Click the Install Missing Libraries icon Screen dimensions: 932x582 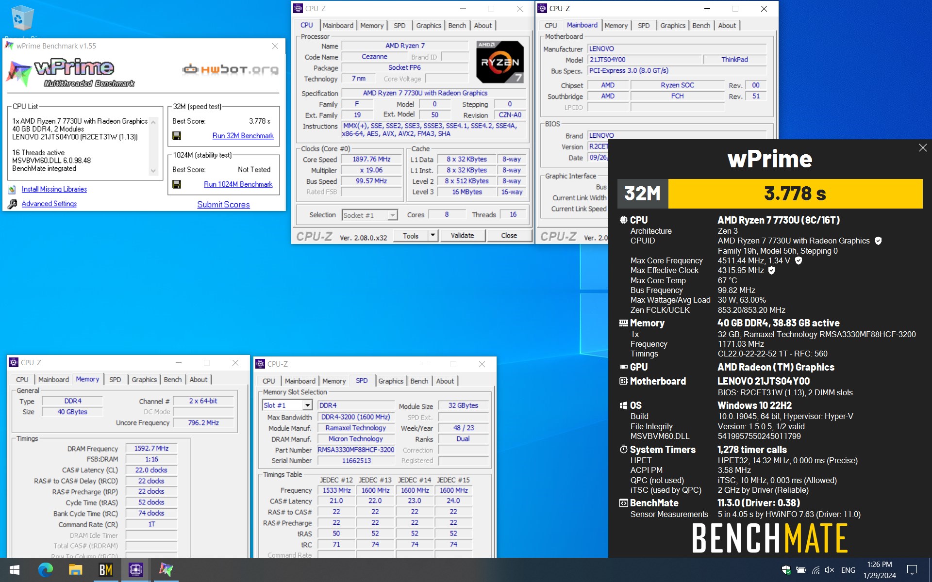tap(12, 190)
